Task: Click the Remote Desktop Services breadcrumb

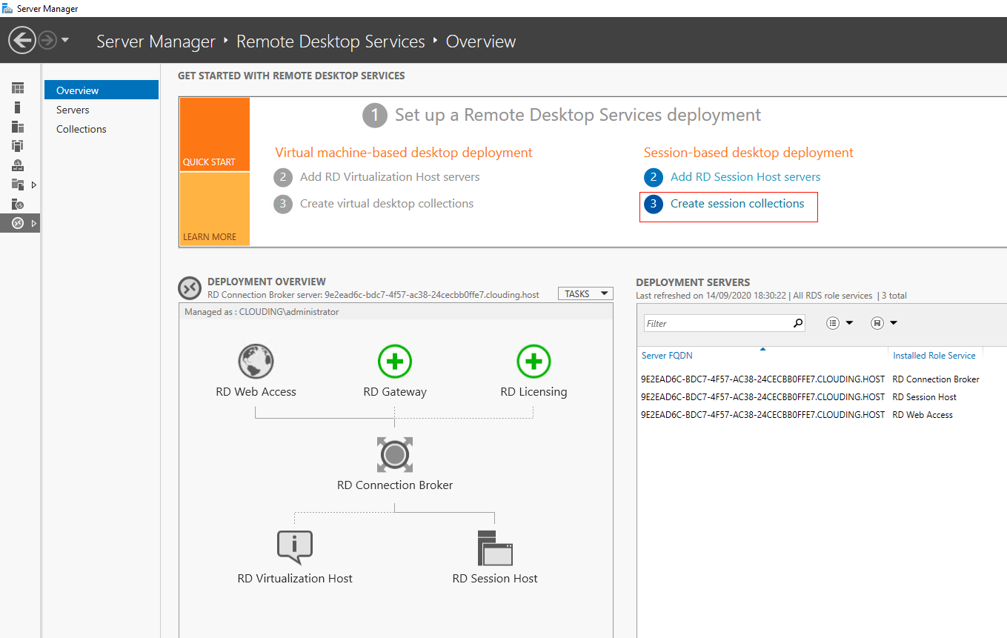Action: tap(330, 41)
